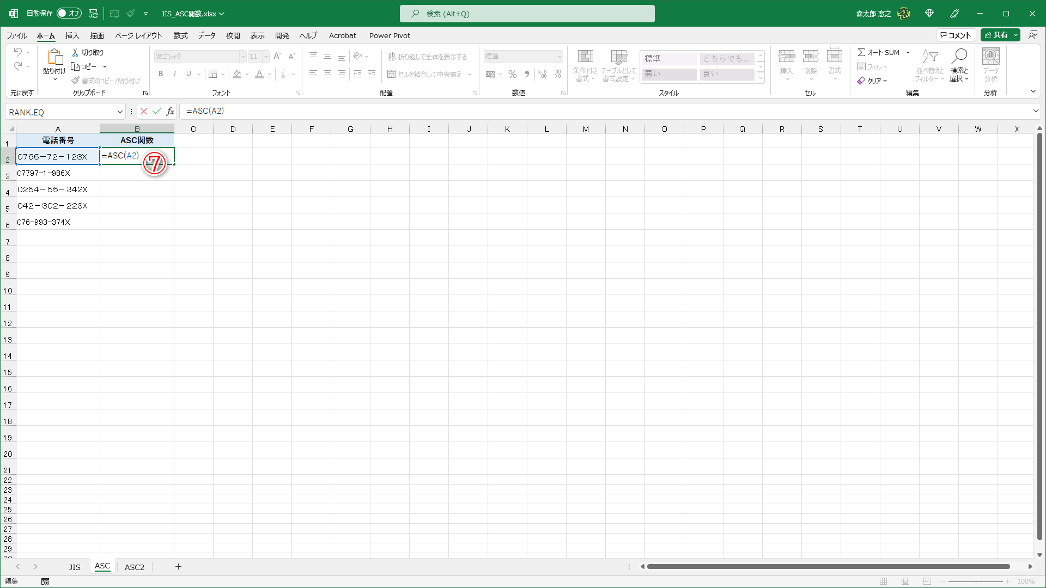Switch to Page Break Preview view
This screenshot has height=588, width=1046.
(927, 581)
